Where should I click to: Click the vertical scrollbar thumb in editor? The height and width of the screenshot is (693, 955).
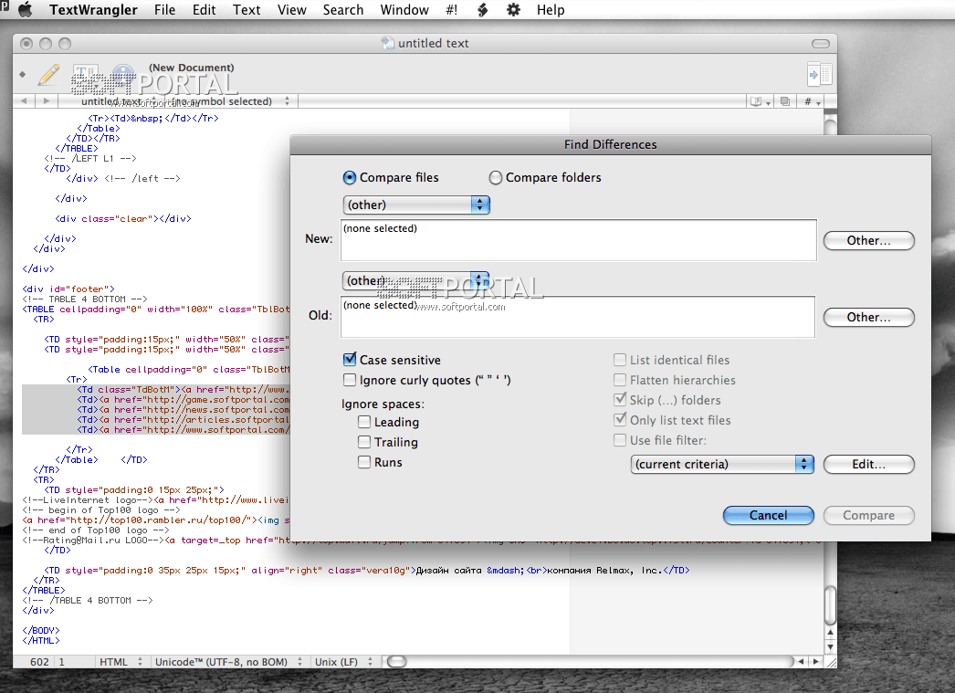click(x=830, y=604)
